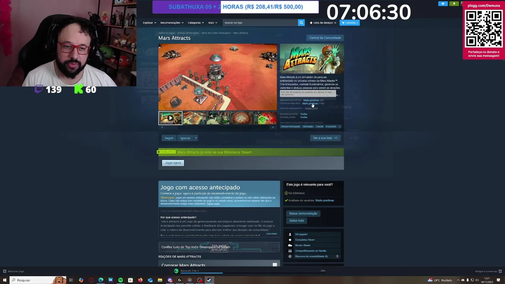Image resolution: width=505 pixels, height=284 pixels.
Task: Click the Ignorar button
Action: tap(185, 138)
